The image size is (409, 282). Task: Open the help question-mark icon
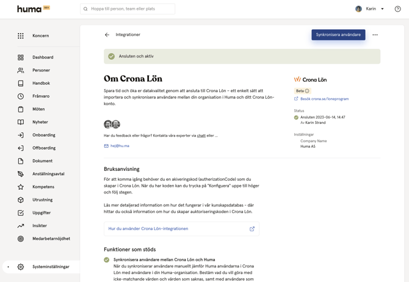click(397, 9)
